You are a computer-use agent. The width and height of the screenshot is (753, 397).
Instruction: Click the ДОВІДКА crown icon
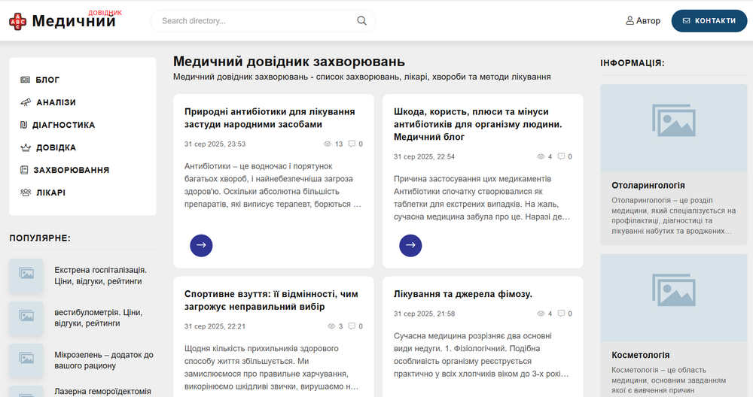pyautogui.click(x=26, y=147)
